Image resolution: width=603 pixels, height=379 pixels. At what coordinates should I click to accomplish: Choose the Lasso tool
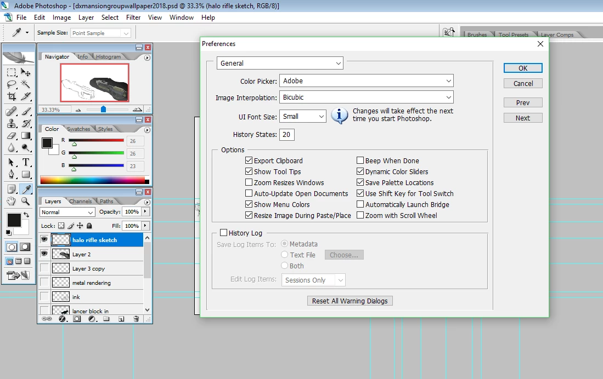click(12, 84)
